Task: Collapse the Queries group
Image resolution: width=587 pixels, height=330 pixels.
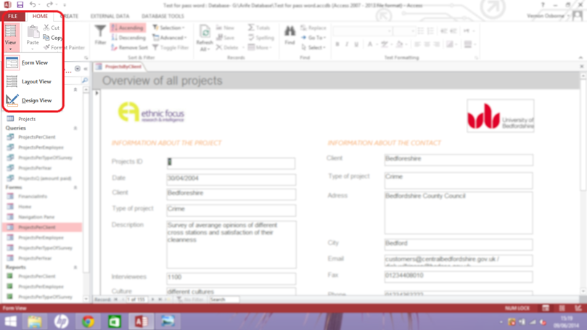Action: [75, 128]
